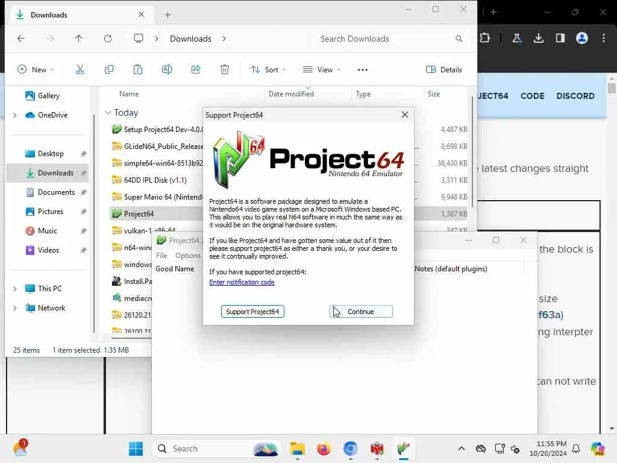Open Gallery in the navigation pane
Image resolution: width=617 pixels, height=463 pixels.
[48, 96]
